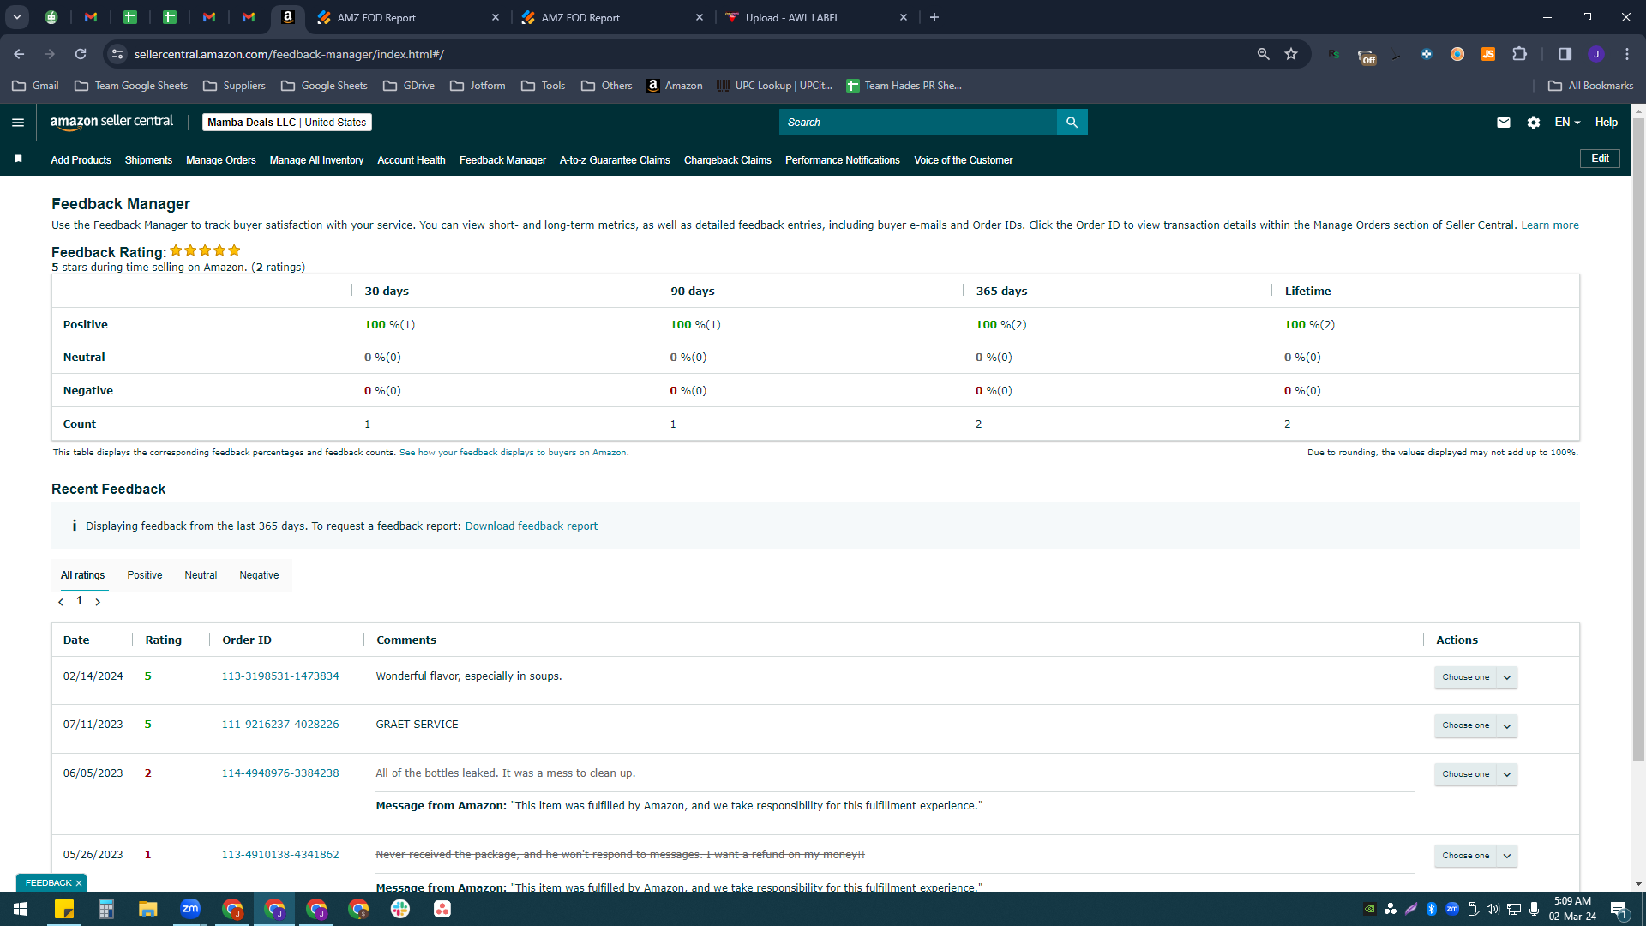
Task: Bookmark this page with the star icon
Action: [1291, 54]
